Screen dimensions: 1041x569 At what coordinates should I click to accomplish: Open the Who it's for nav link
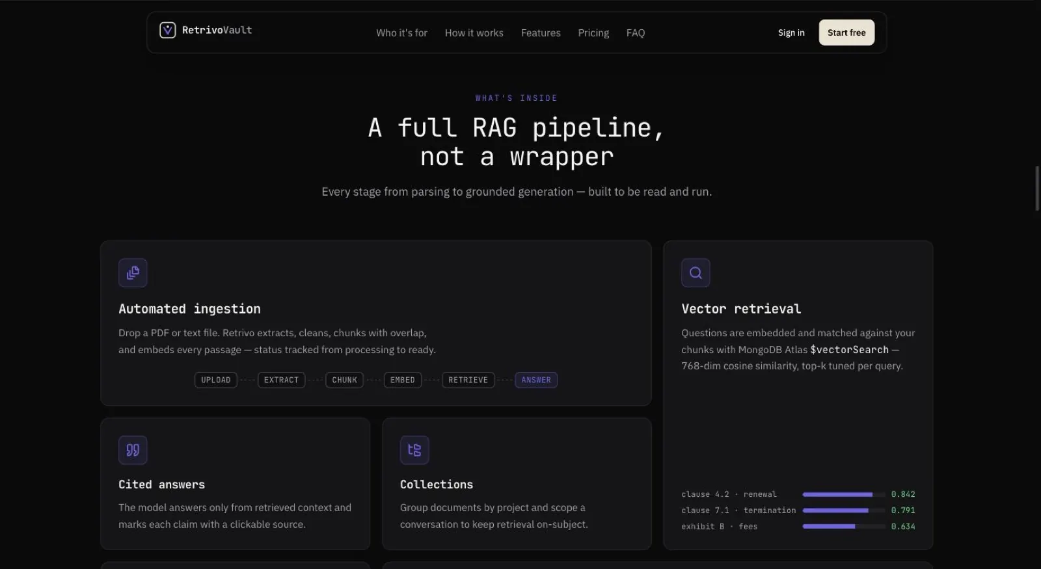tap(401, 33)
